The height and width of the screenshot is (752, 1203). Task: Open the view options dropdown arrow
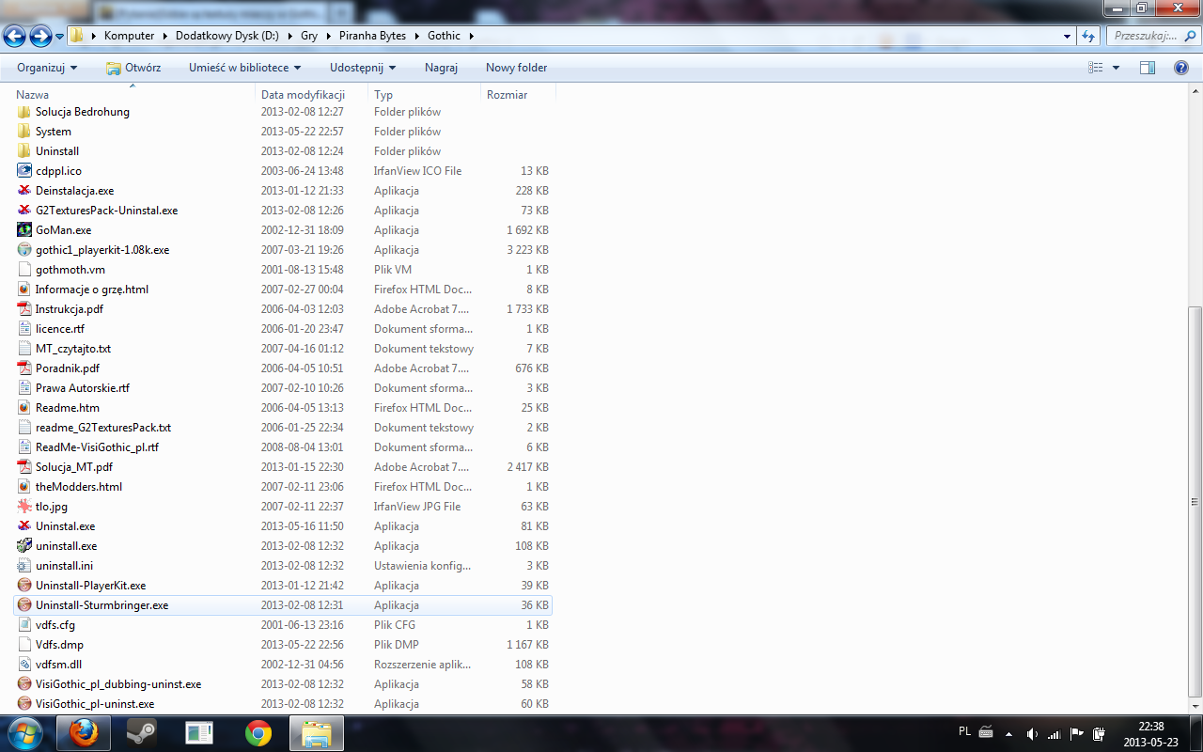pos(1117,68)
